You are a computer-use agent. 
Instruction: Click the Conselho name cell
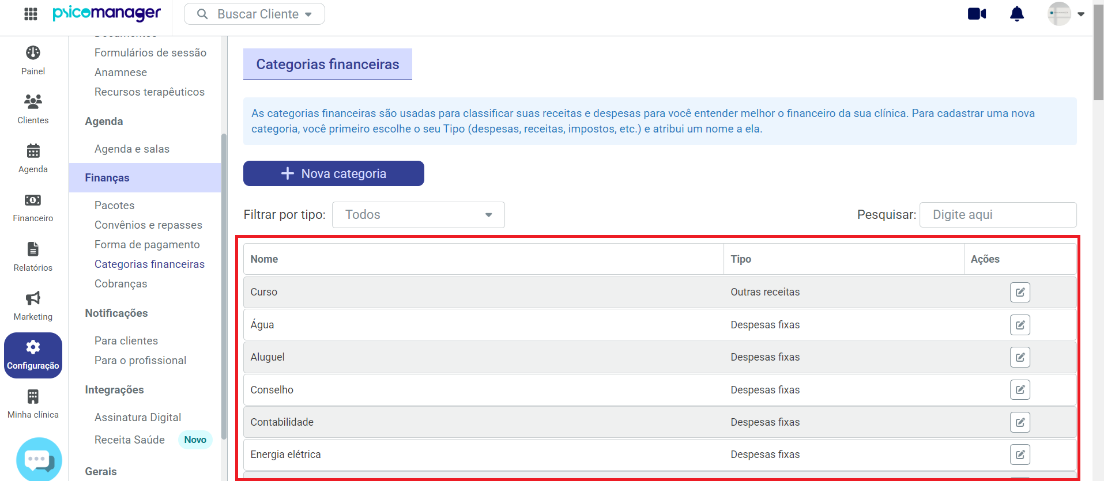click(x=272, y=390)
